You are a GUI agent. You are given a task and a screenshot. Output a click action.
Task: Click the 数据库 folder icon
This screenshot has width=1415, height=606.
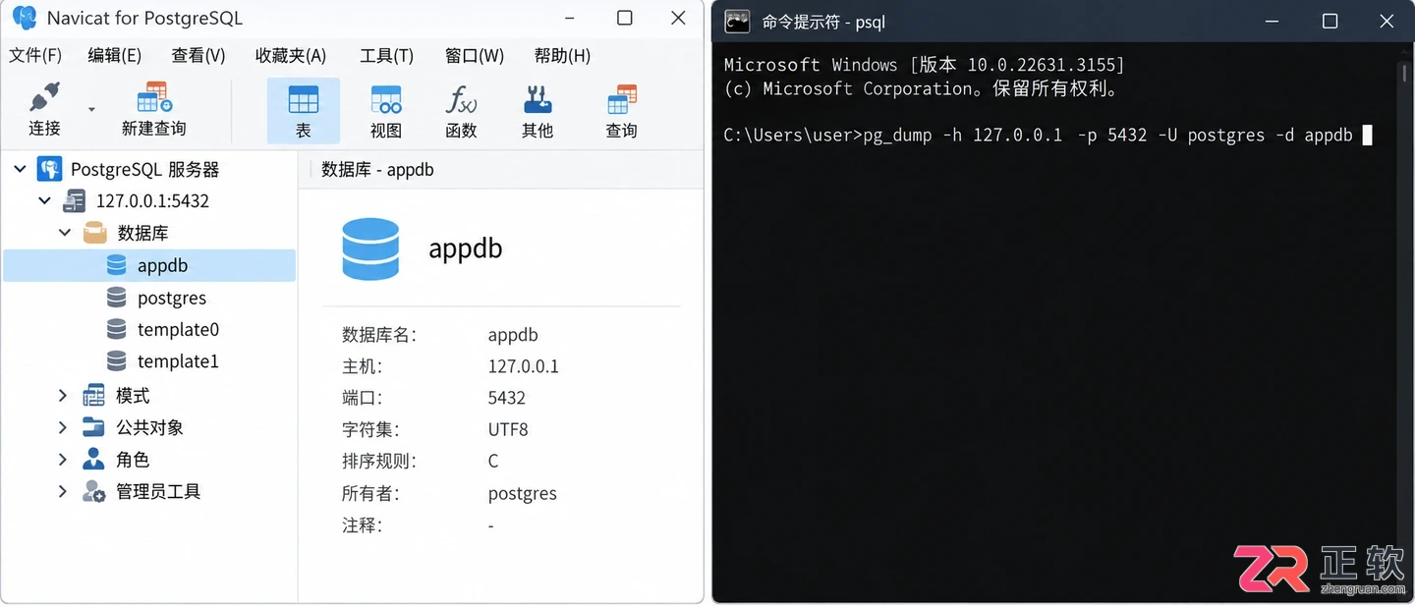pos(94,233)
